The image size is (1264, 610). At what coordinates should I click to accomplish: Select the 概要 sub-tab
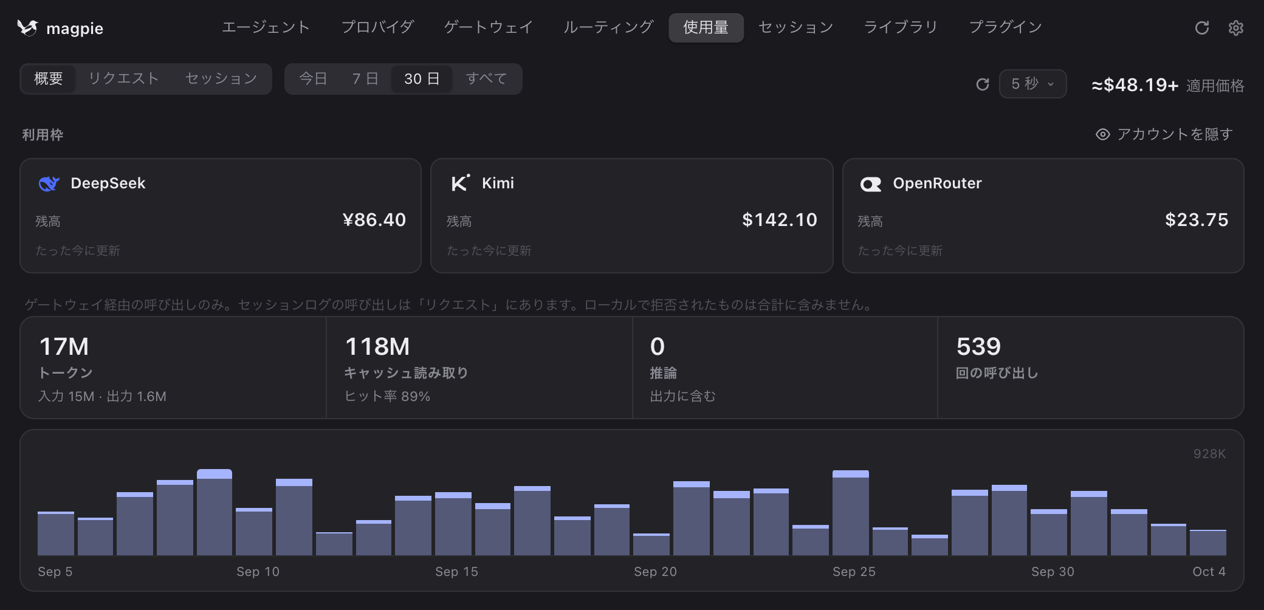point(49,78)
